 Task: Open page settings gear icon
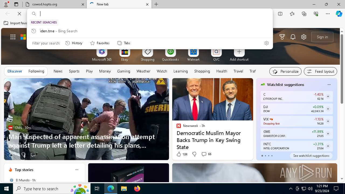click(x=304, y=37)
